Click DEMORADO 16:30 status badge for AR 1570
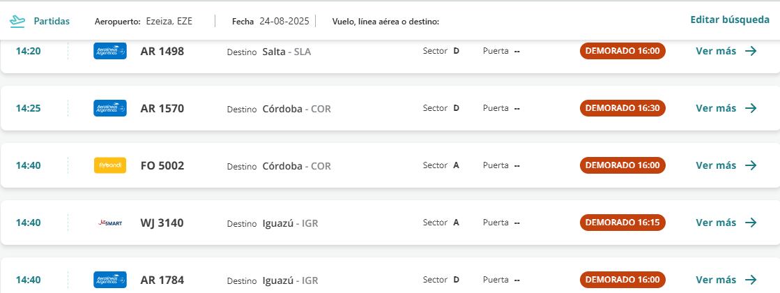The width and height of the screenshot is (780, 293). pyautogui.click(x=622, y=108)
